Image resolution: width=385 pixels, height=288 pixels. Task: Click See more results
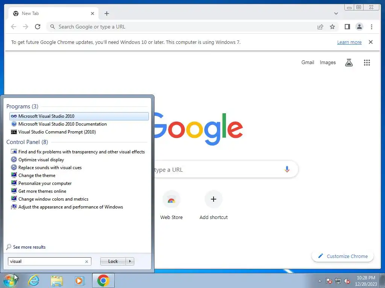(29, 247)
